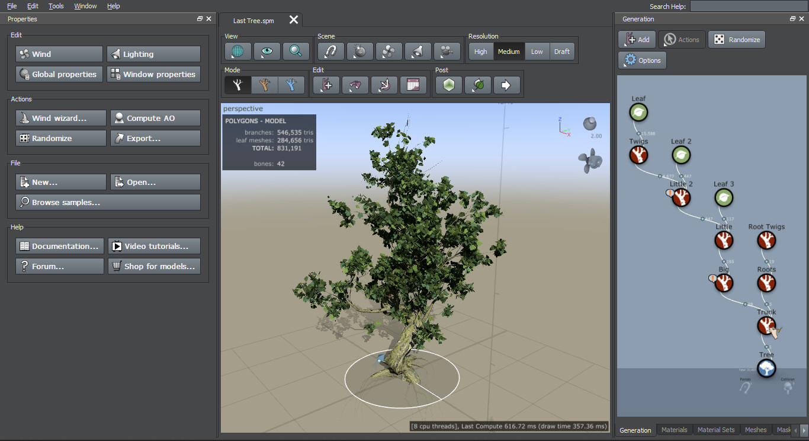Select the Leaf 3 node
Screen dimensions: 809x441
pos(724,197)
